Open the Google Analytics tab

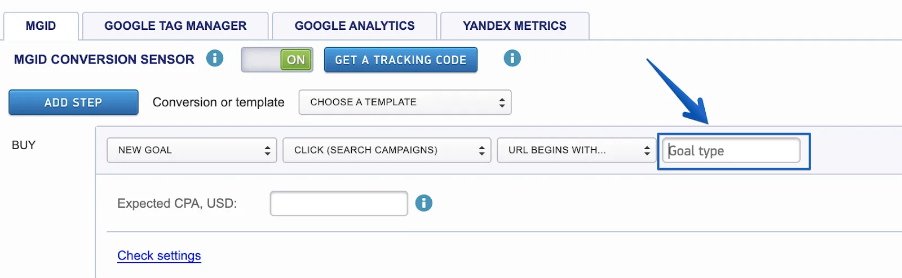pos(355,26)
